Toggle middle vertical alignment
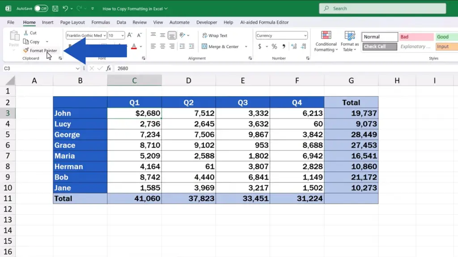This screenshot has width=458, height=257. pyautogui.click(x=162, y=35)
